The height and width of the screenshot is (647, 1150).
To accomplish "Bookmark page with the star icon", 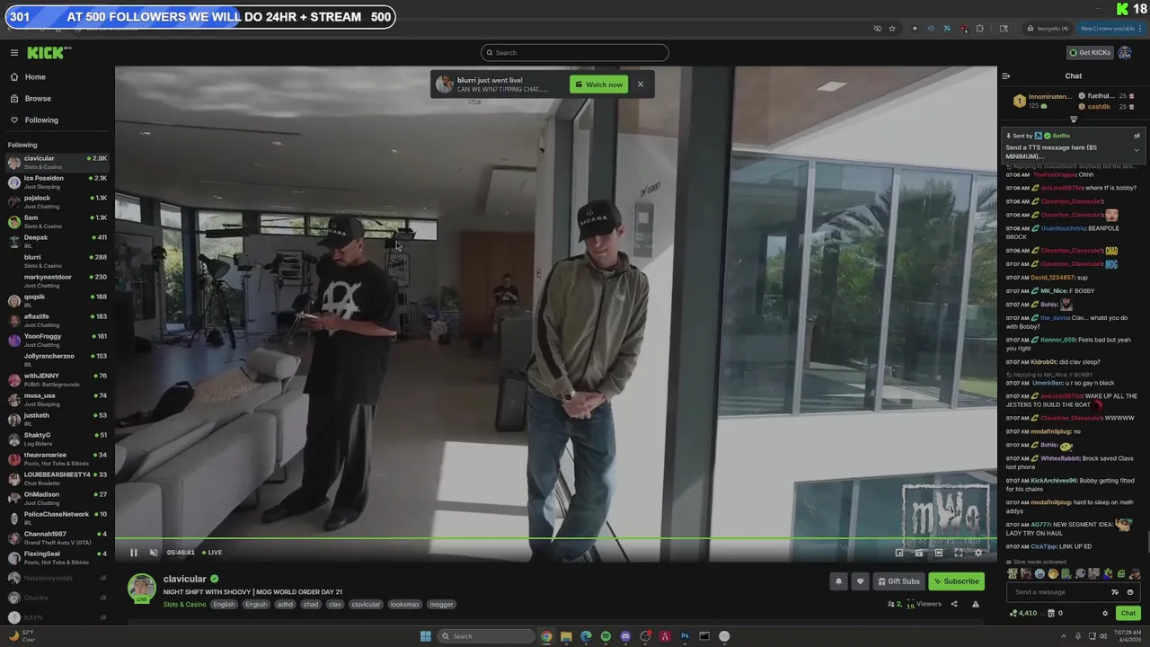I will tap(892, 28).
